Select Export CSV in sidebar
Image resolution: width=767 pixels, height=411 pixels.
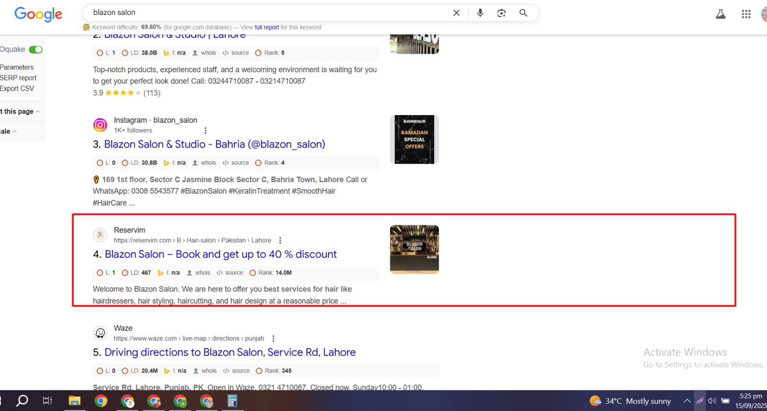[x=17, y=88]
